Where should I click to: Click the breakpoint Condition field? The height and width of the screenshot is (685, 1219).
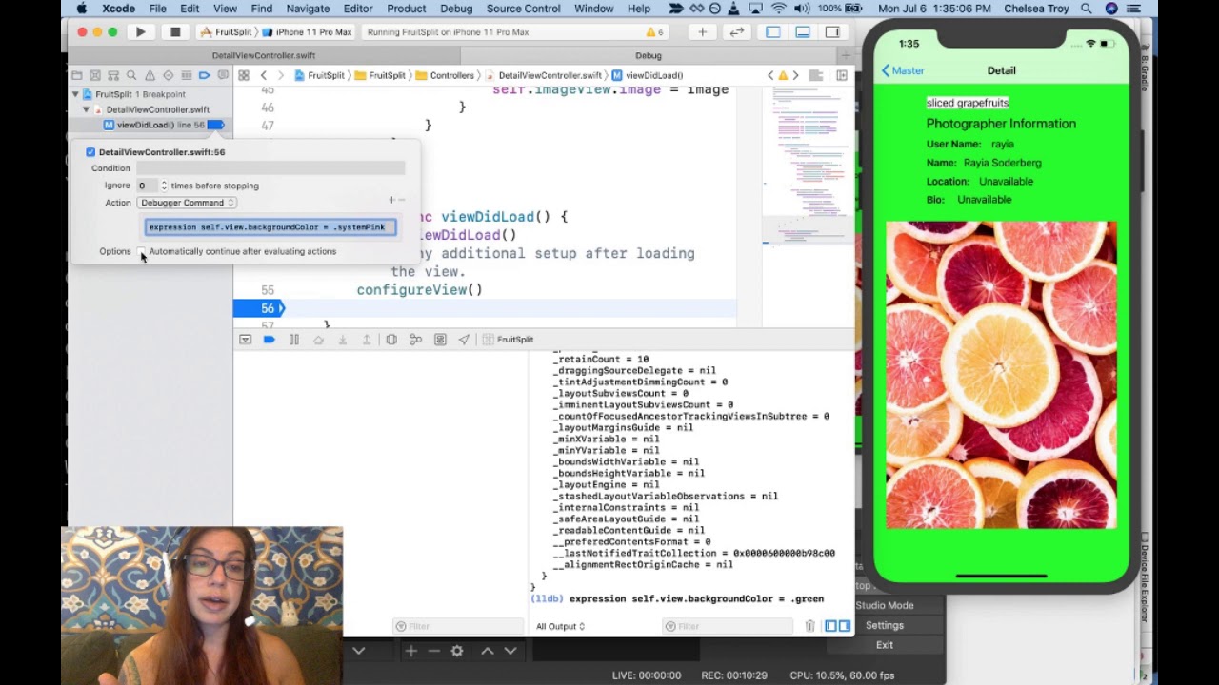pyautogui.click(x=270, y=168)
